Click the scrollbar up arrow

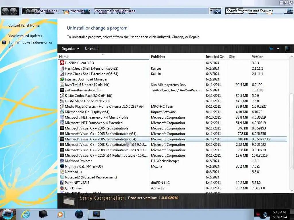click(291, 56)
